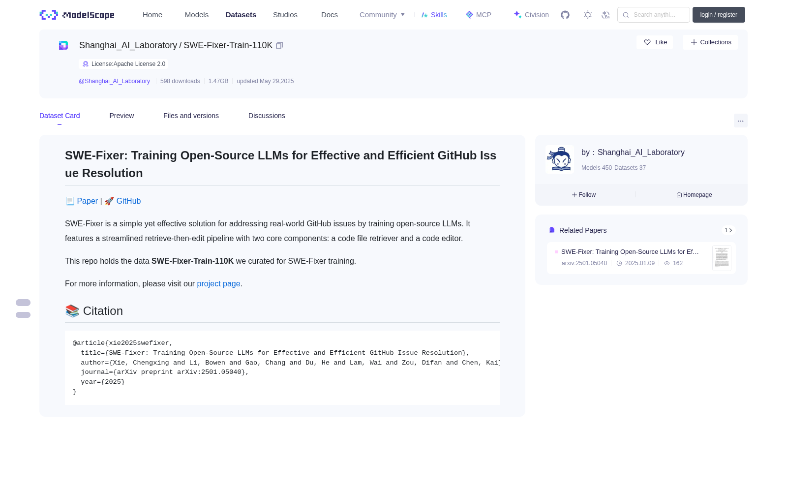Screen dimensions: 787x492
Task: Open the Datasets page
Action: pyautogui.click(x=241, y=15)
